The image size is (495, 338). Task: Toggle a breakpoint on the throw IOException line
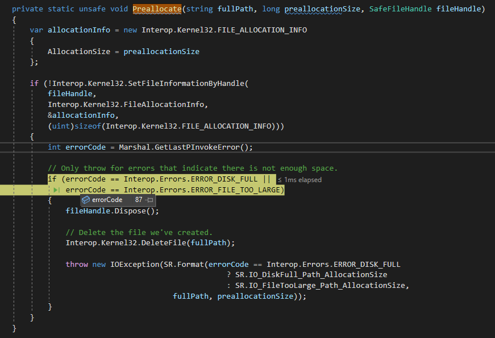[6, 264]
